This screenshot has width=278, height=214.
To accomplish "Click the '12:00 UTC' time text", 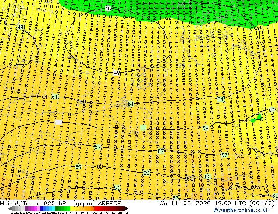I will click(231, 203).
